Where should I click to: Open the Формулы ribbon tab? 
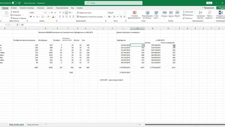(41, 8)
